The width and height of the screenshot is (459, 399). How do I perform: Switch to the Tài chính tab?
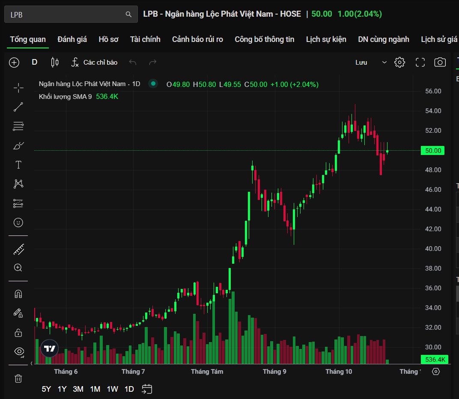point(145,39)
